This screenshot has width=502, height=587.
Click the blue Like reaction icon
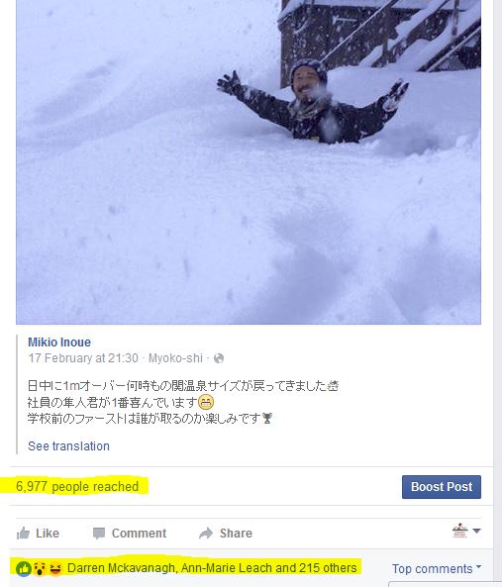[23, 568]
